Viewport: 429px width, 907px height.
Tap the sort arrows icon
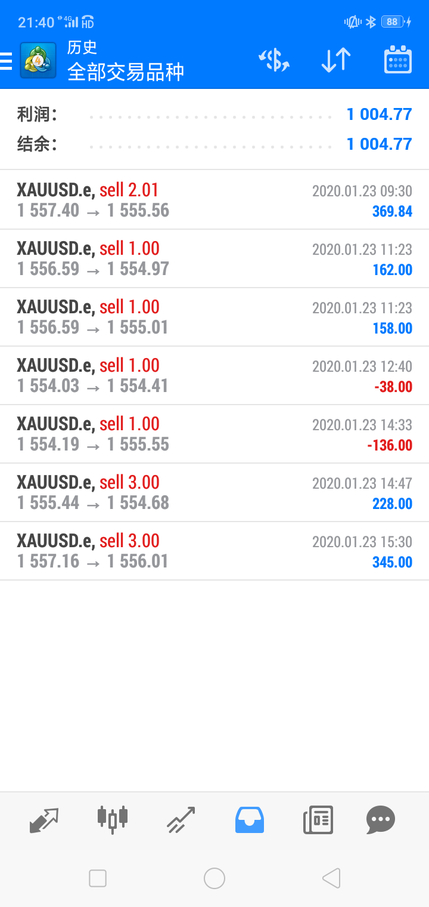point(335,60)
